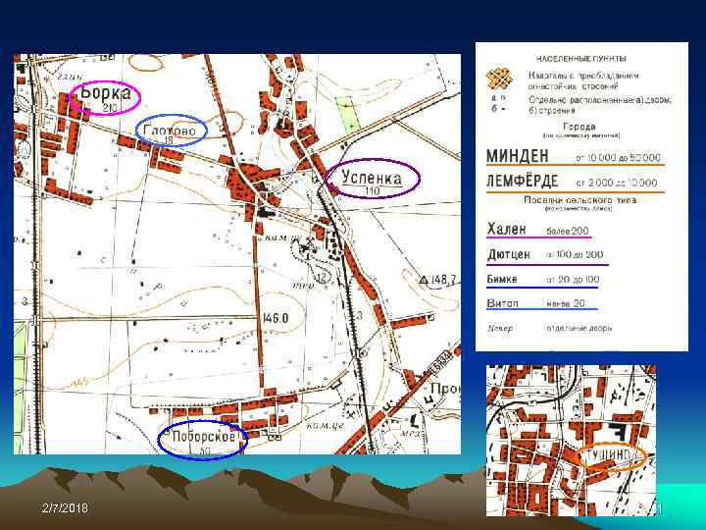Viewport: 706px width, 530px height.
Task: Click the Поборское settlement label
Action: click(x=204, y=436)
